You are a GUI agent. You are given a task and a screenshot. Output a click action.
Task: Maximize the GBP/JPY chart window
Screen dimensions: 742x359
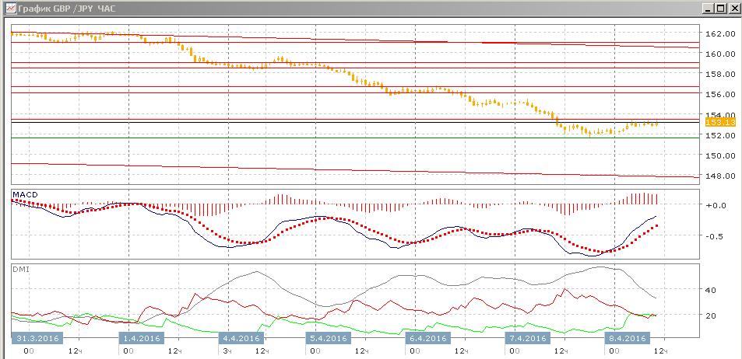(x=720, y=9)
